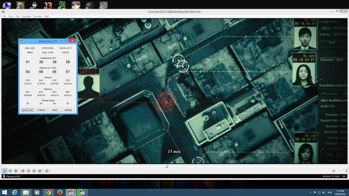Image resolution: width=349 pixels, height=196 pixels.
Task: Click Reset in the RealTemp window
Action: [55, 110]
